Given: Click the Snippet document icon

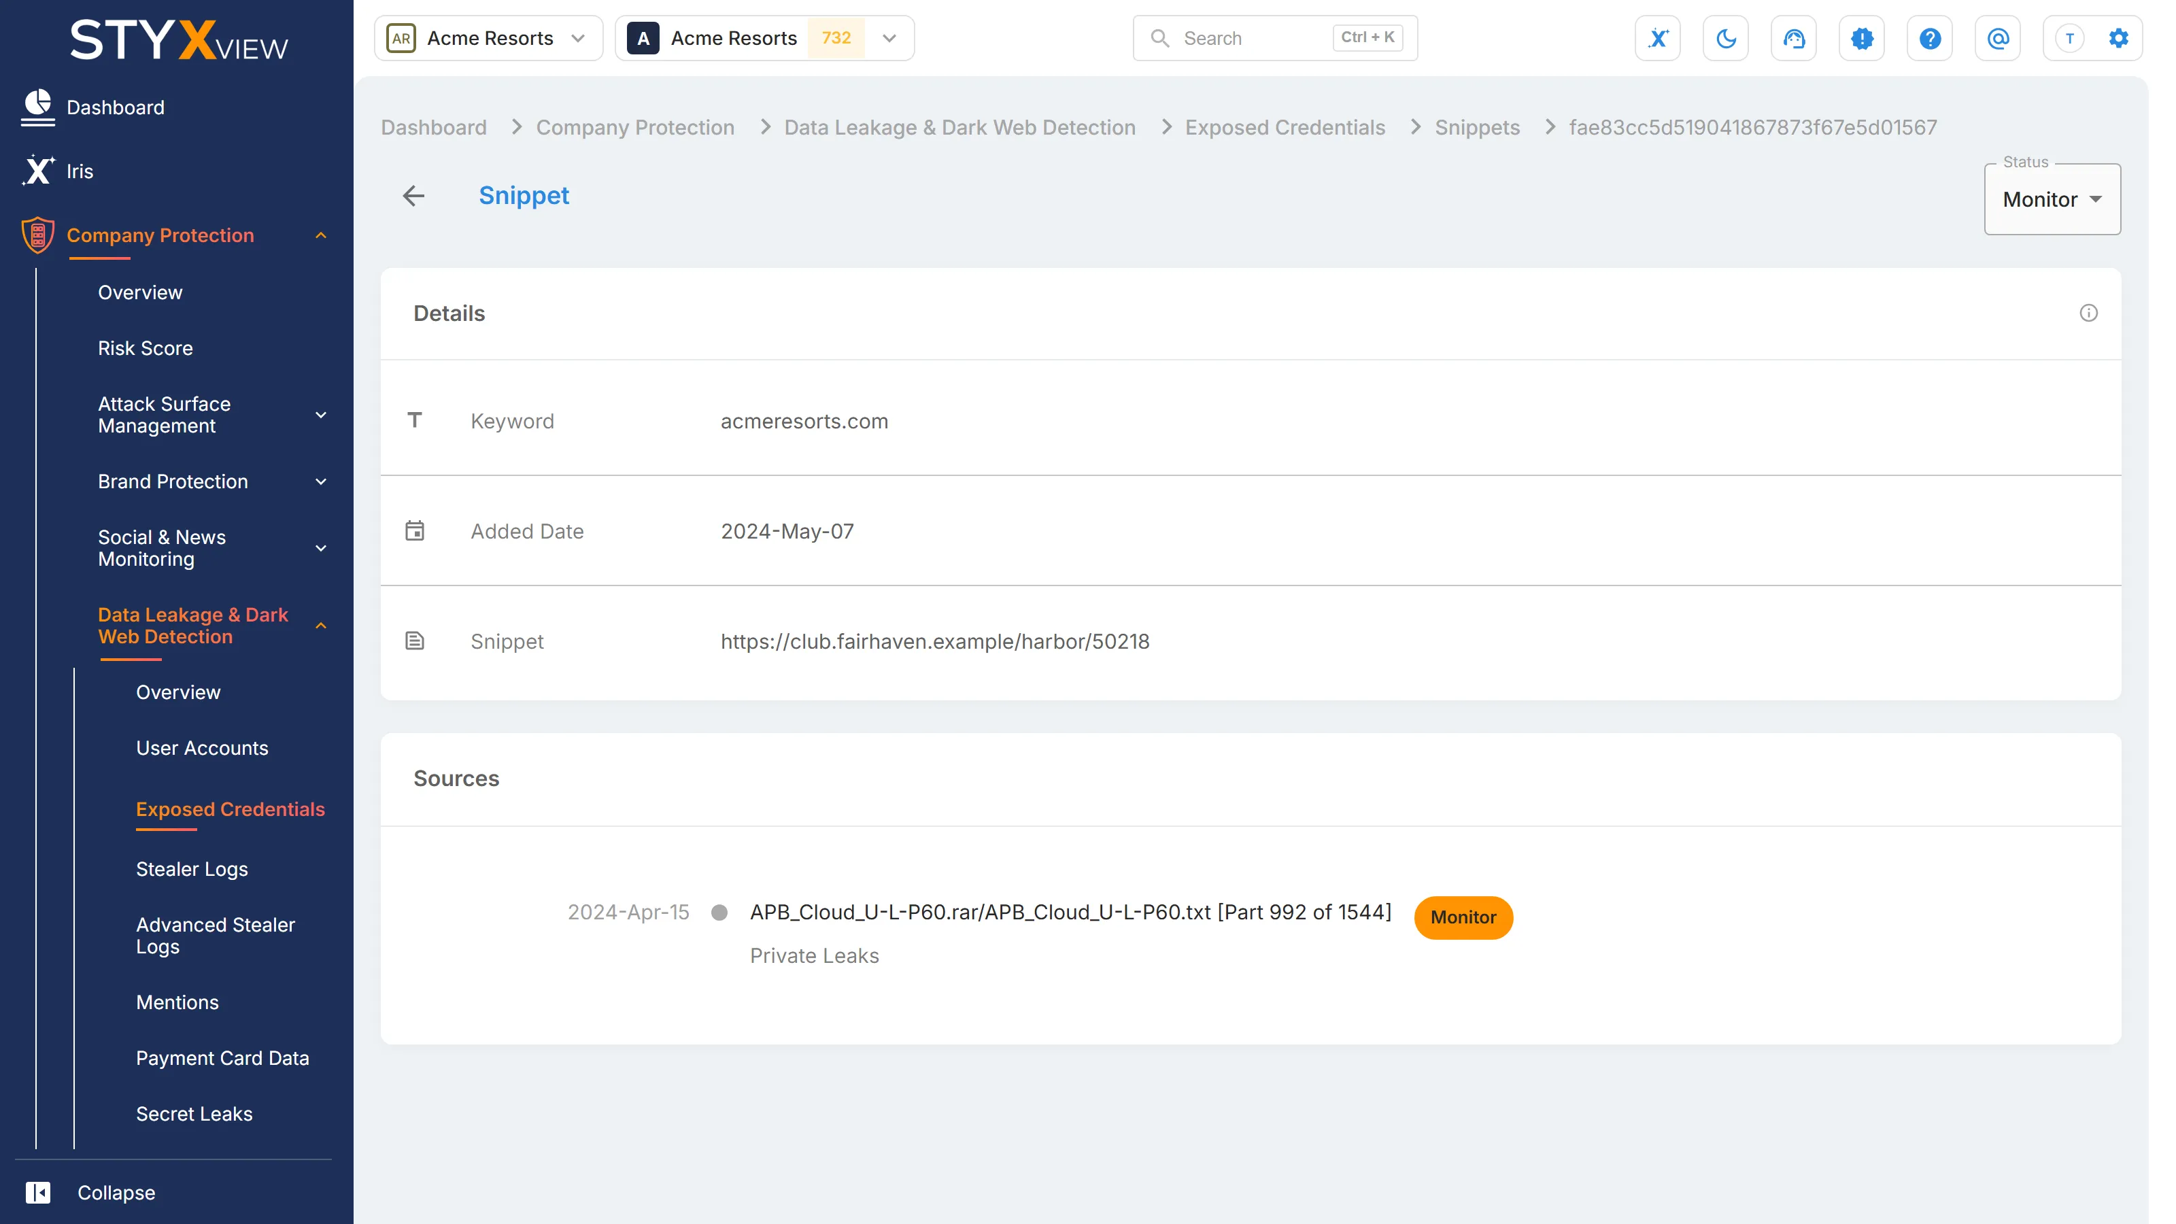Looking at the screenshot, I should point(415,641).
